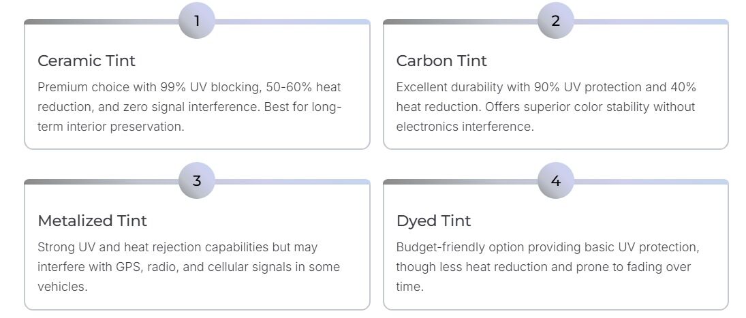Viewport: 746px width, 318px height.
Task: Click the gradient bar left of badge 1
Action: pyautogui.click(x=102, y=22)
